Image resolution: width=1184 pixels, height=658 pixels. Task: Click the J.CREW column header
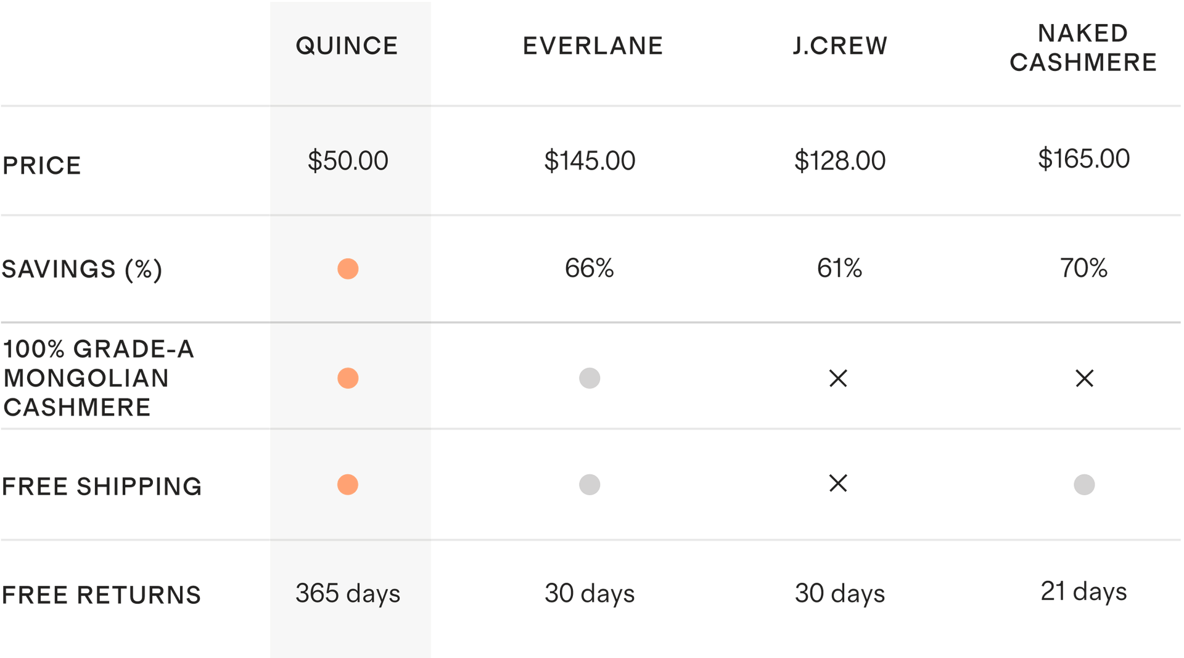coord(840,46)
